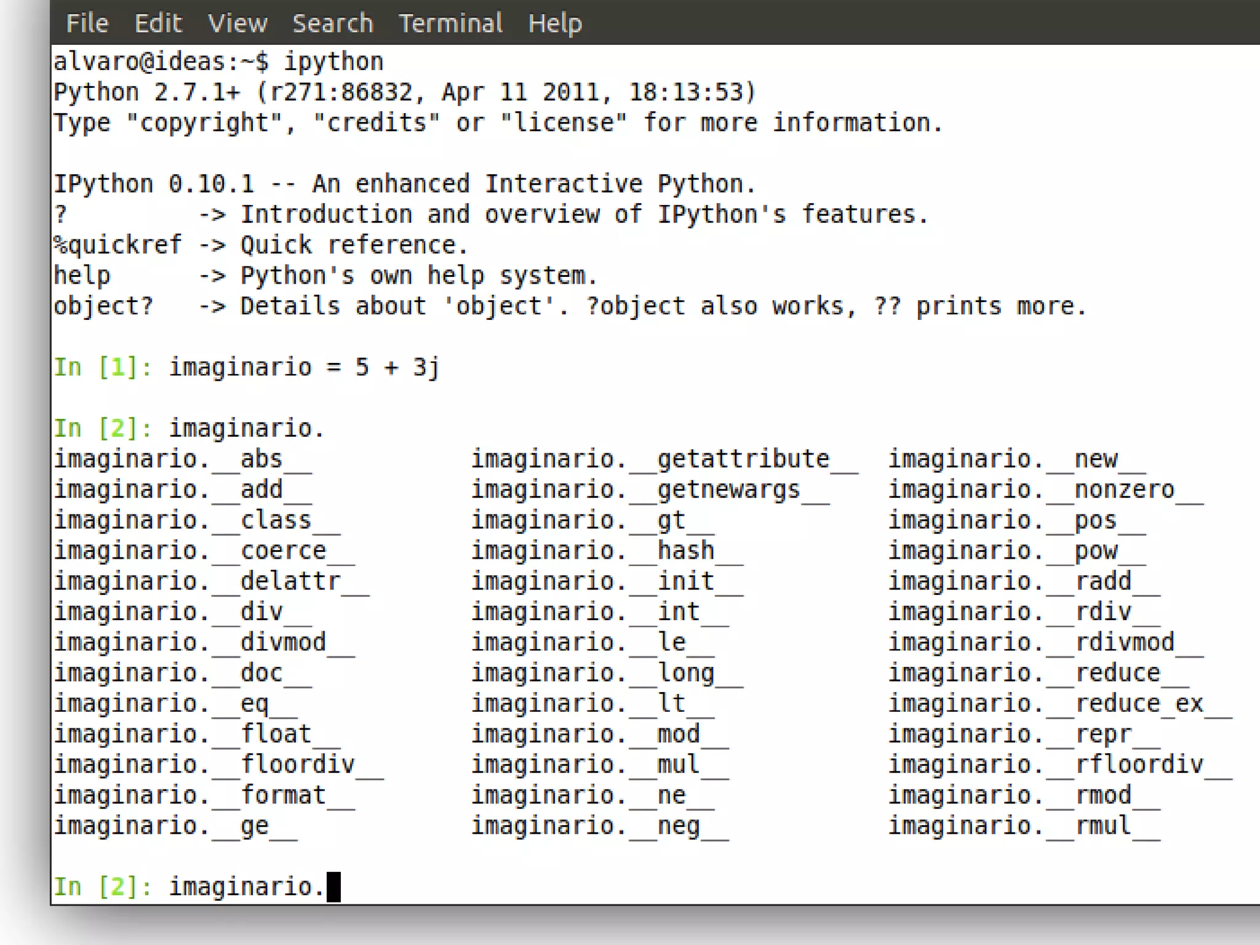Open the Edit menu
Viewport: 1260px width, 945px height.
click(x=158, y=23)
